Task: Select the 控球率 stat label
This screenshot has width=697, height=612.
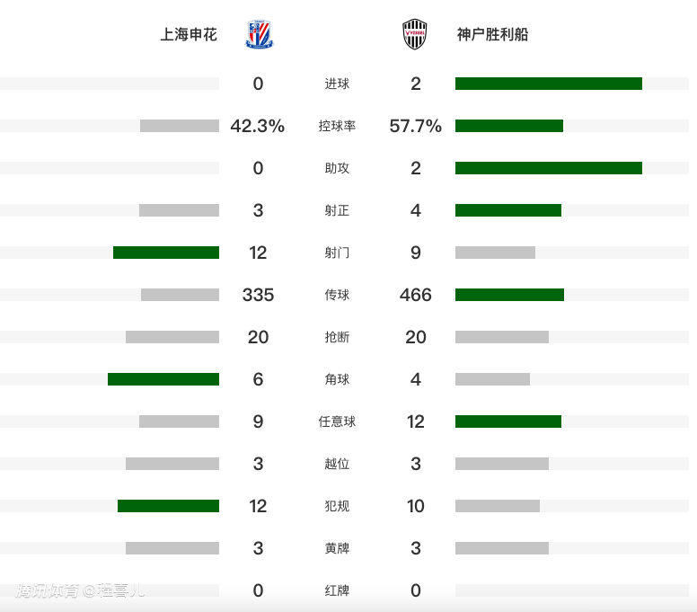Action: pos(337,127)
